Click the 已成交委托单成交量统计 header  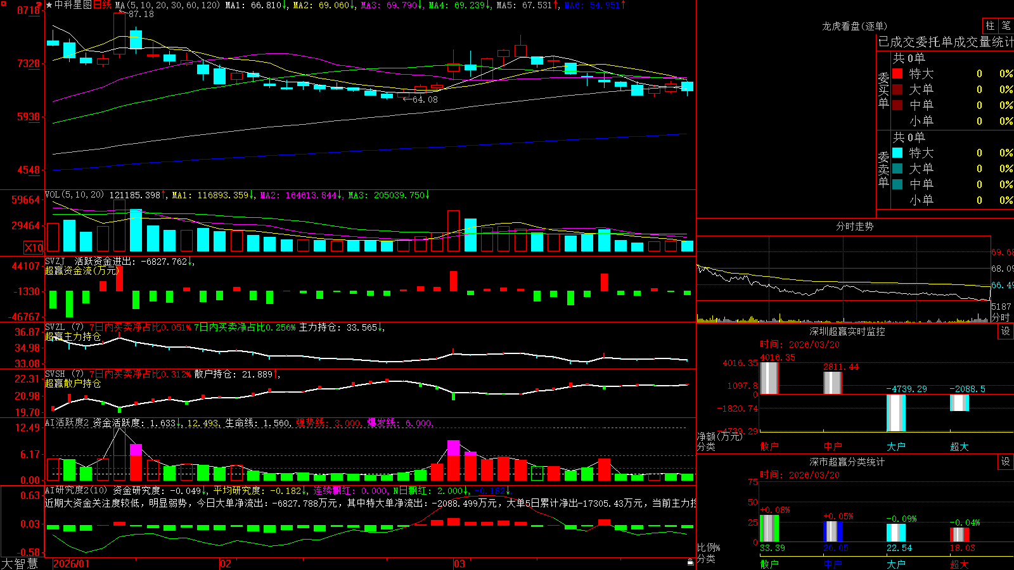[946, 42]
